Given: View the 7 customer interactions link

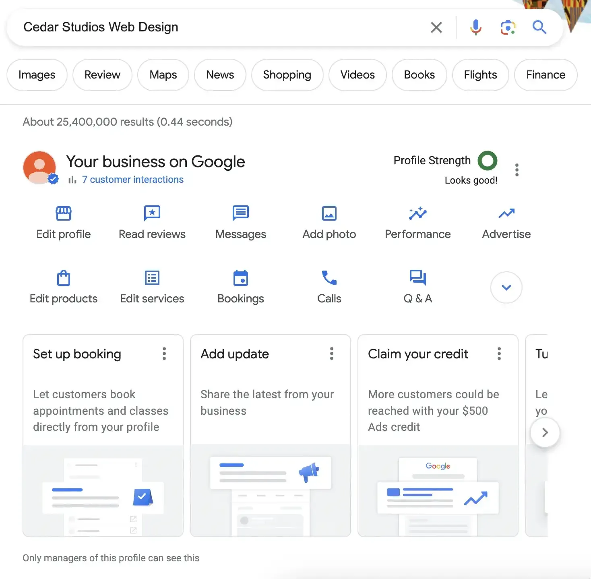Looking at the screenshot, I should [133, 180].
